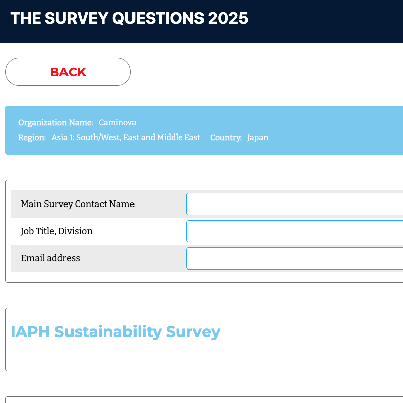
Task: Click the Organization Name label
Action: coord(55,122)
